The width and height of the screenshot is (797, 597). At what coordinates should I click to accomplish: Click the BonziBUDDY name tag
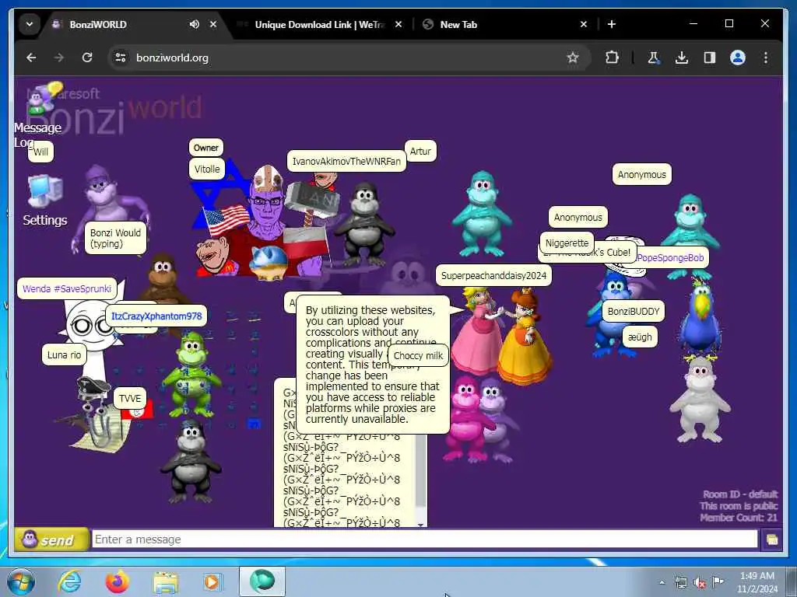click(x=634, y=312)
